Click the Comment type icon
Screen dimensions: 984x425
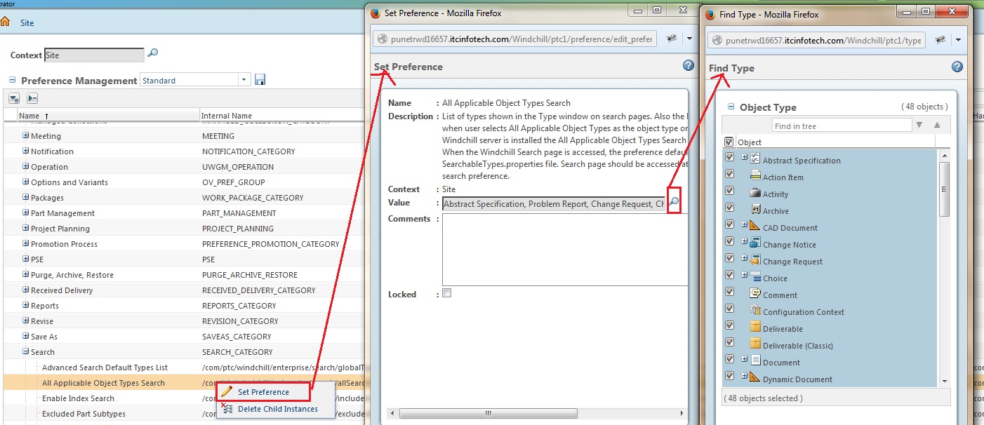[x=755, y=293]
